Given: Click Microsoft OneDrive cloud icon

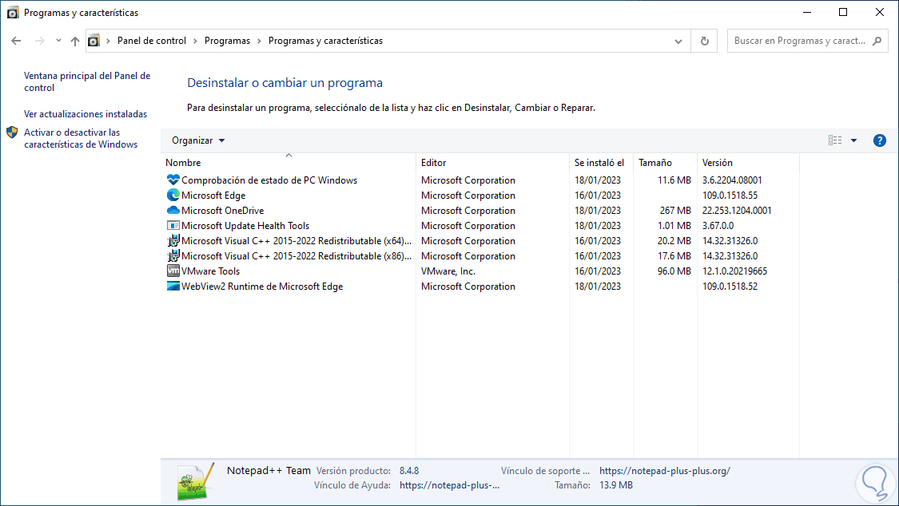Looking at the screenshot, I should 173,210.
